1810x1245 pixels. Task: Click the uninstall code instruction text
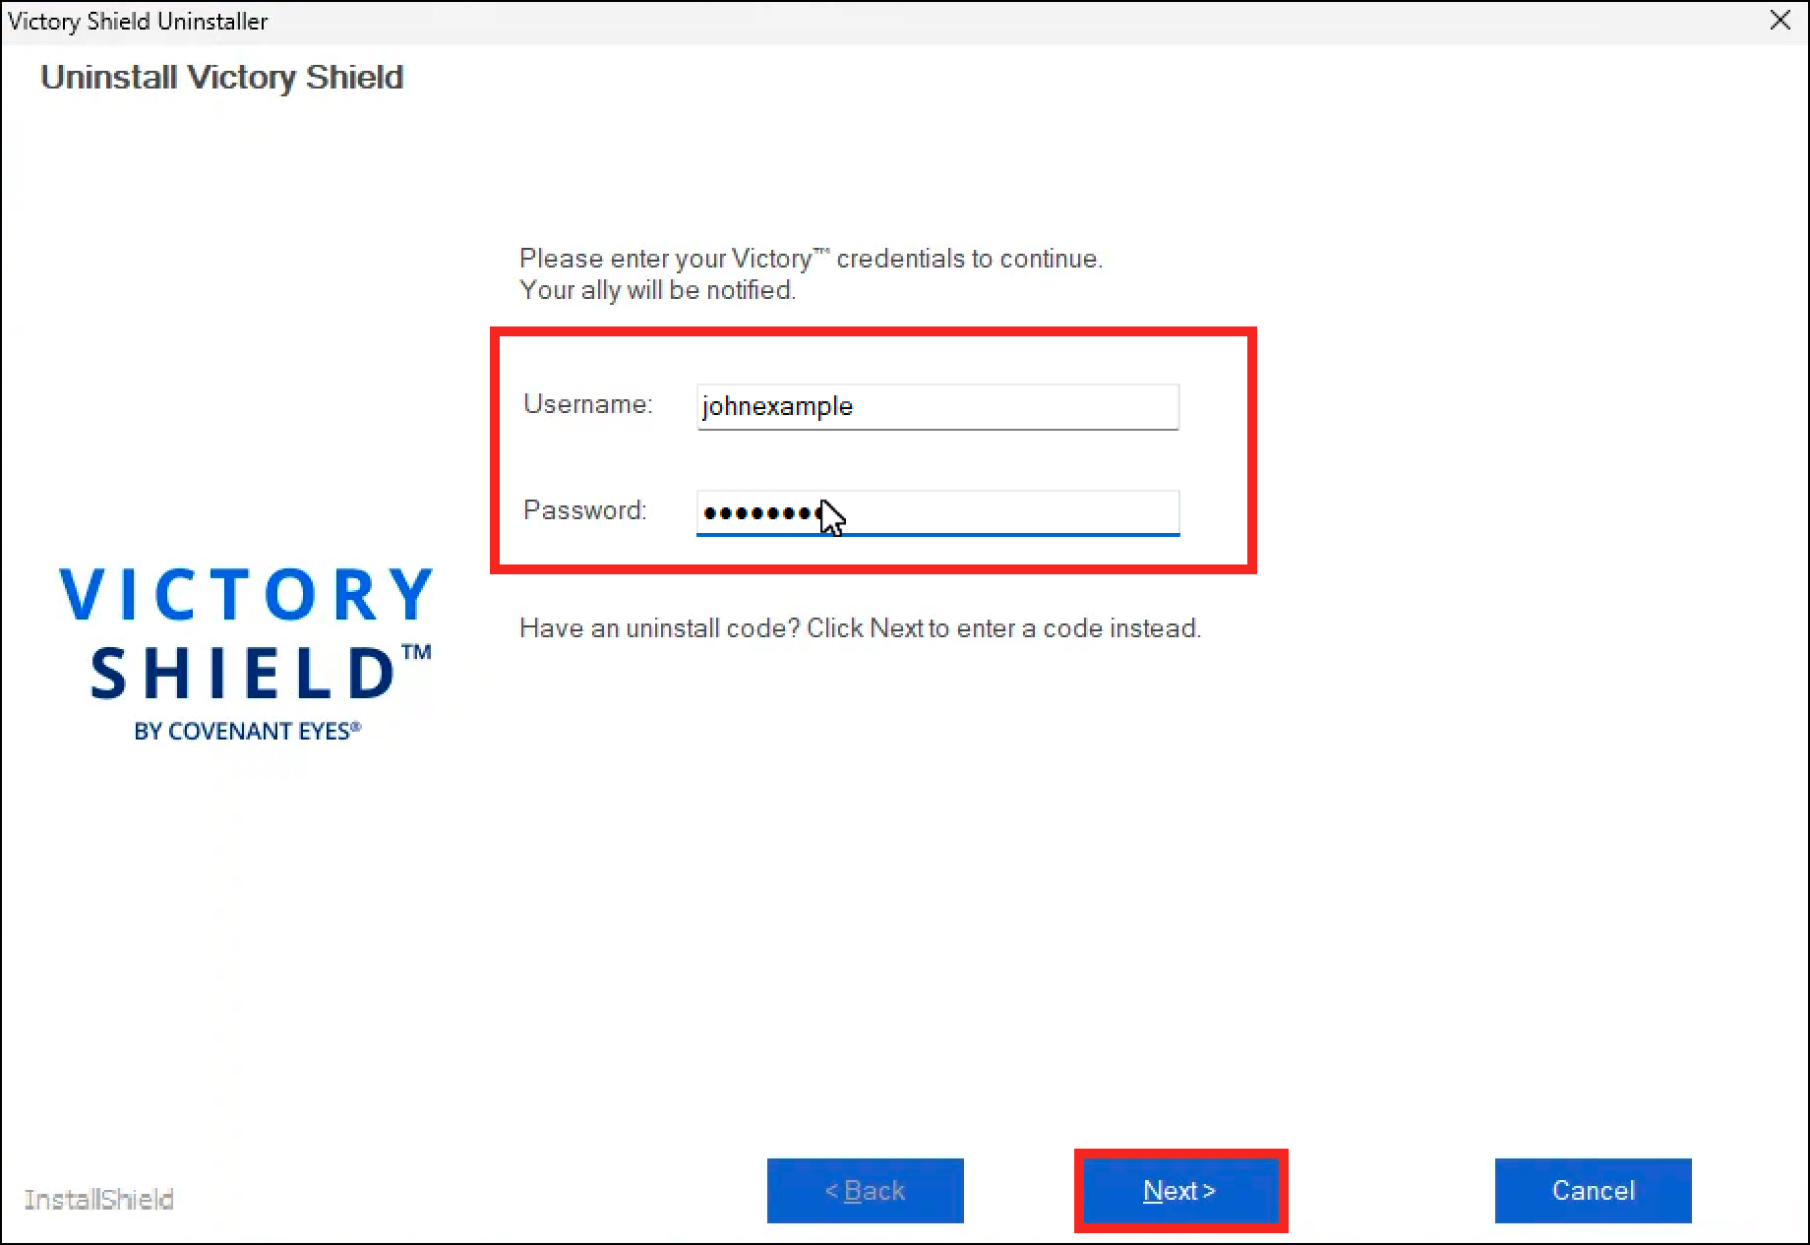coord(860,628)
